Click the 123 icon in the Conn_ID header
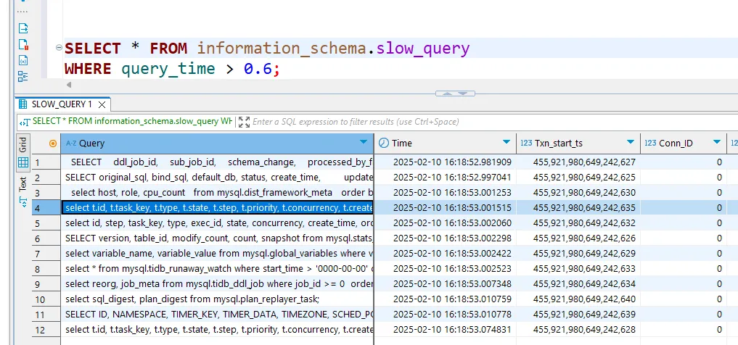Viewport: 738px width, 345px height. 650,144
